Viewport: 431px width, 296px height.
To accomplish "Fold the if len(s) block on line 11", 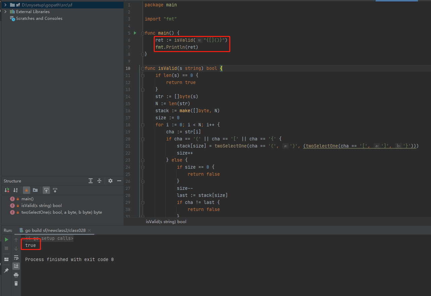I will tap(143, 75).
